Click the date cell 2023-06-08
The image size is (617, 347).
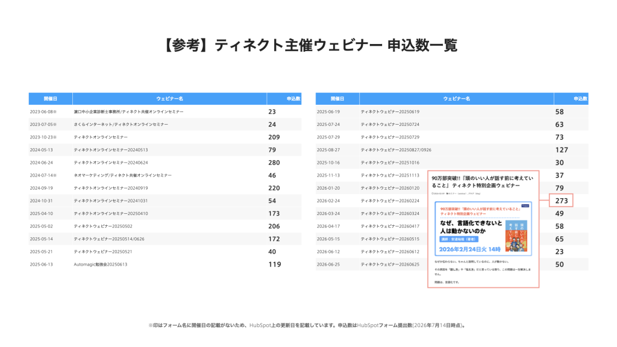[43, 111]
